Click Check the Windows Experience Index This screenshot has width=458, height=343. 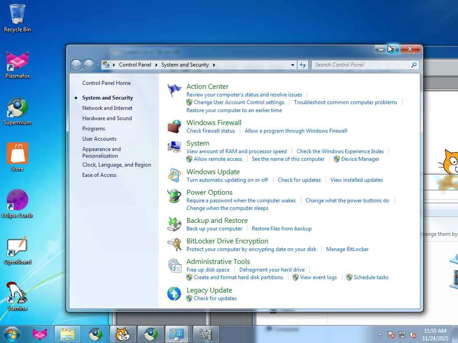tap(340, 151)
